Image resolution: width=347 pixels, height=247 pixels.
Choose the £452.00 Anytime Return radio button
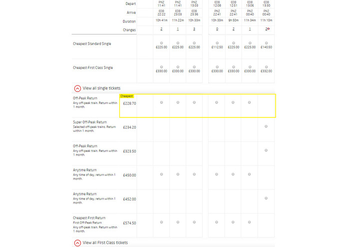pyautogui.click(x=266, y=198)
